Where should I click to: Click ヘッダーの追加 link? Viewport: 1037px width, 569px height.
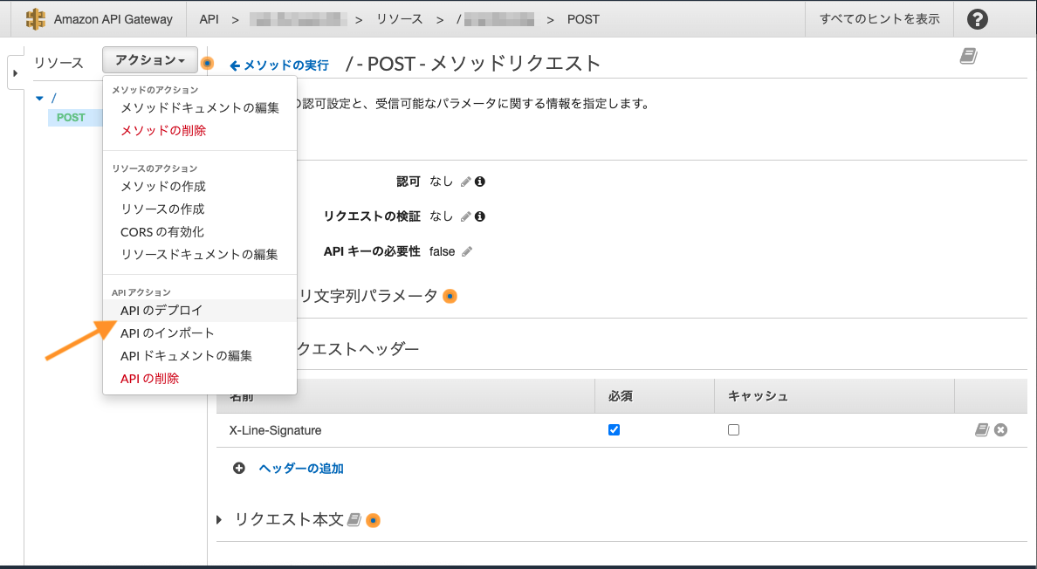click(301, 469)
